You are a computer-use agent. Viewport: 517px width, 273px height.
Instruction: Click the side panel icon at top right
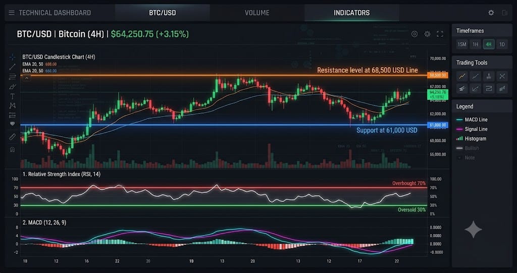(x=505, y=13)
